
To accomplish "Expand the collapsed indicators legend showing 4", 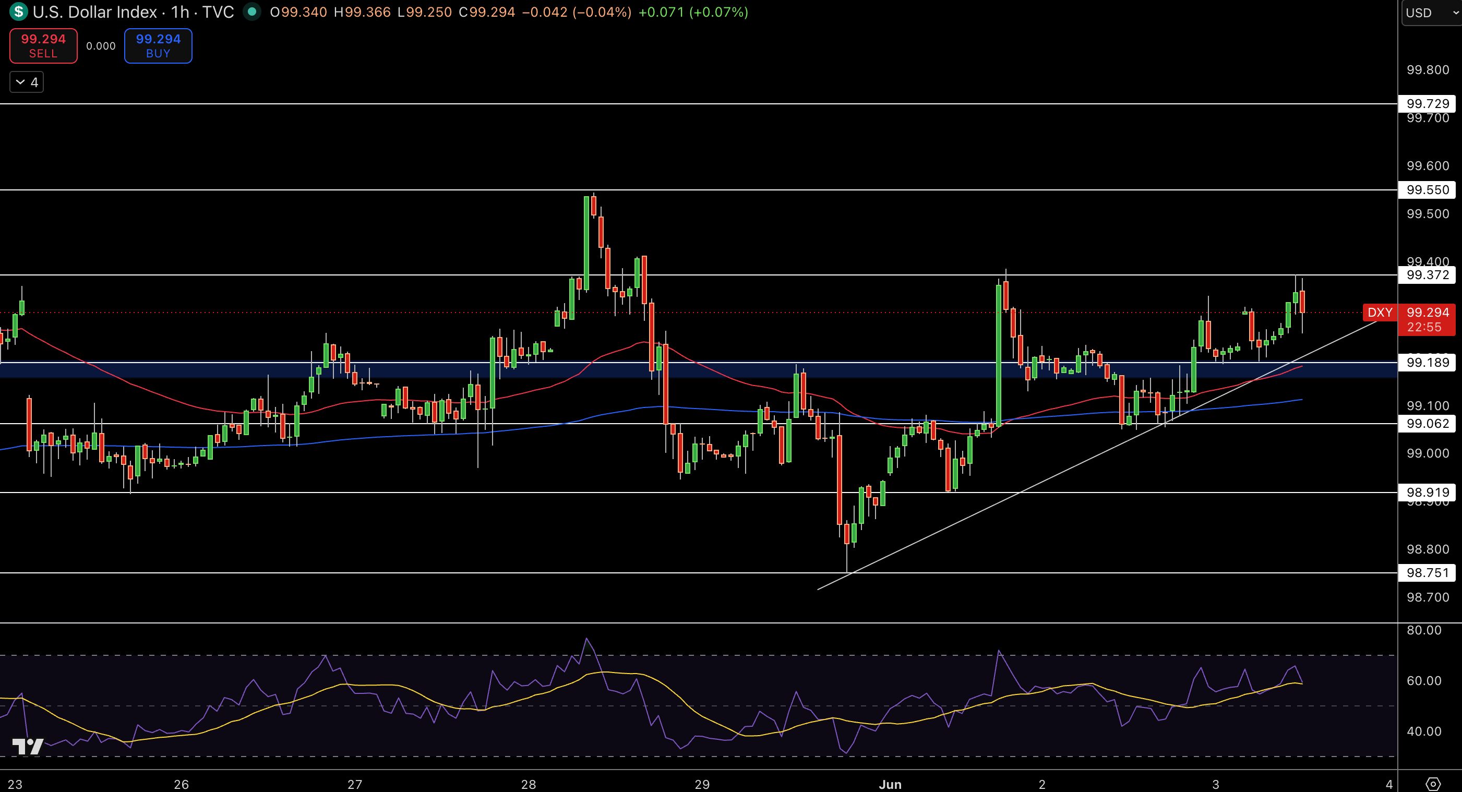I will pyautogui.click(x=27, y=82).
